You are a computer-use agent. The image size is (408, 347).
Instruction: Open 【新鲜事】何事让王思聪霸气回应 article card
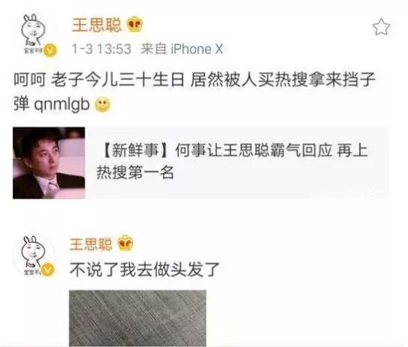point(201,163)
